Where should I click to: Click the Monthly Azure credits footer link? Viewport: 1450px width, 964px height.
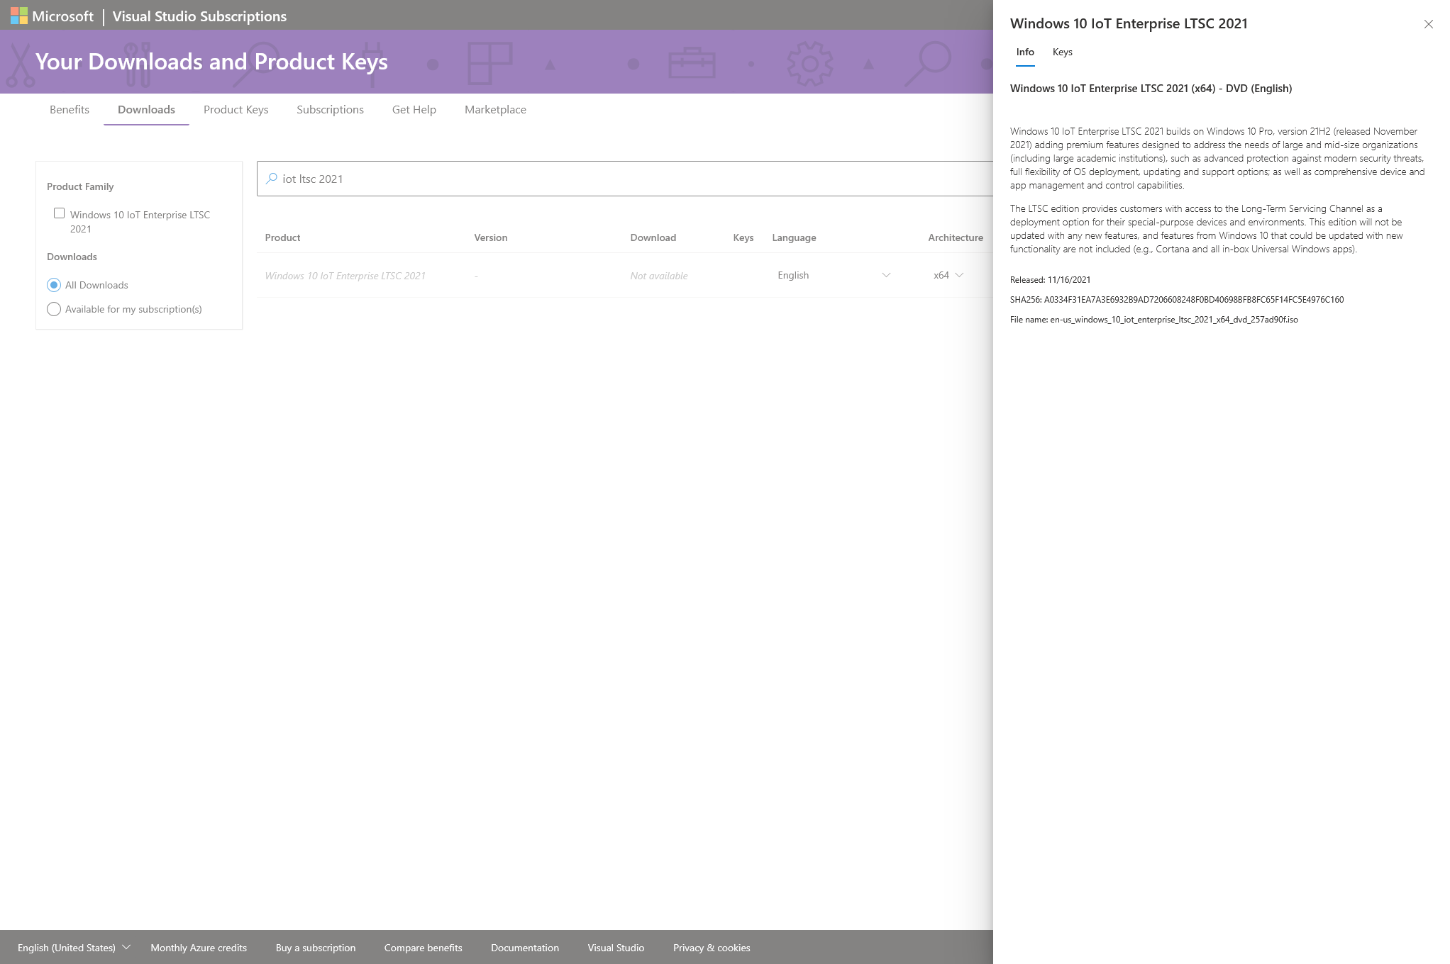(x=199, y=948)
